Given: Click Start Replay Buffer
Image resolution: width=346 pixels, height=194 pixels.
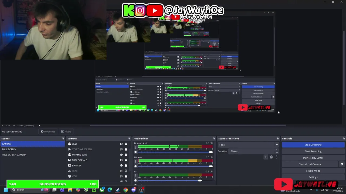Looking at the screenshot, I should 313,158.
